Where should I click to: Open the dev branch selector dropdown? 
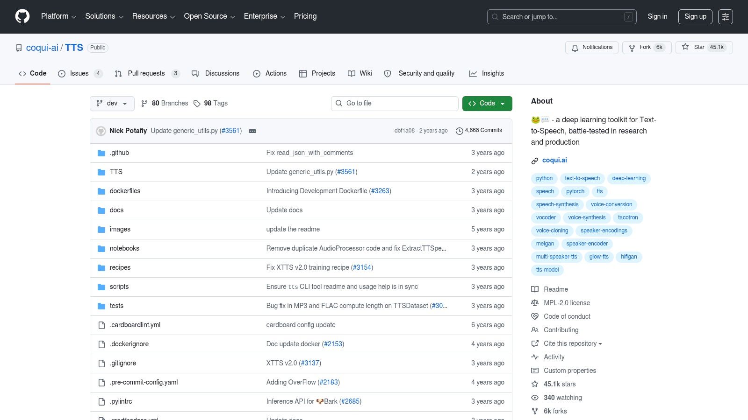tap(112, 104)
